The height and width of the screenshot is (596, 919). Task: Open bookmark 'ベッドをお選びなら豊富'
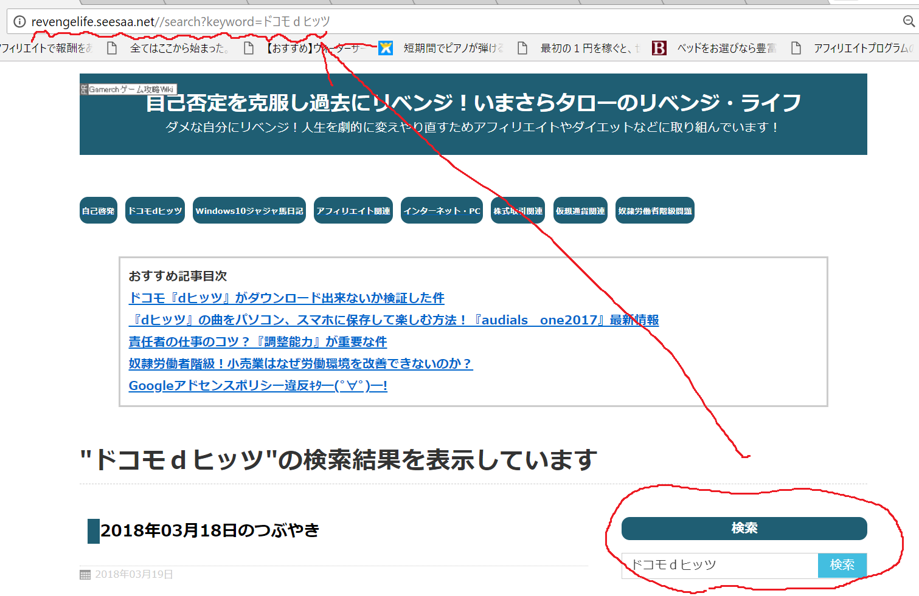click(x=727, y=48)
